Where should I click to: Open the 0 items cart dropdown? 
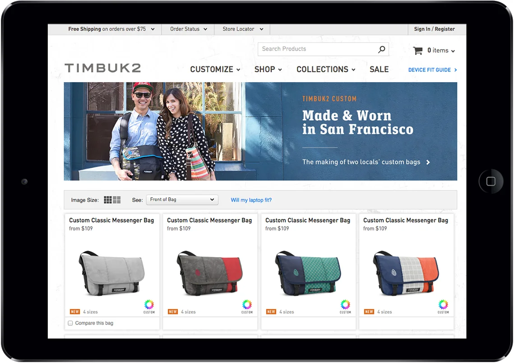[441, 51]
